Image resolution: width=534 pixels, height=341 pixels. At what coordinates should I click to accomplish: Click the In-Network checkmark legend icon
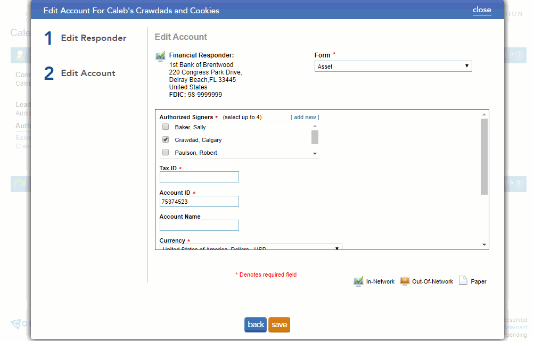point(358,281)
